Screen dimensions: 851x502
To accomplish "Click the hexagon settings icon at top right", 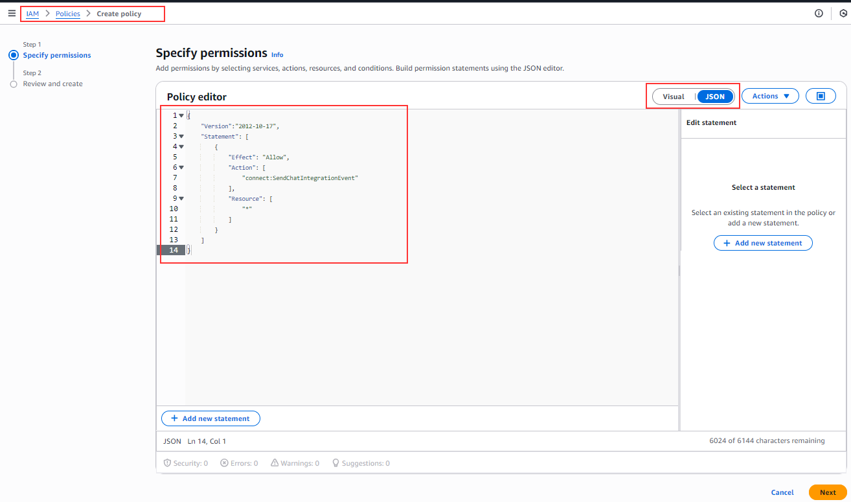I will click(843, 13).
